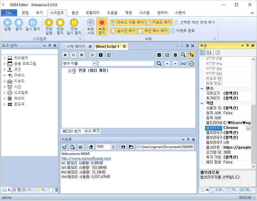The image size is (257, 201).
Task: Click the search button next to variable field
Action: (159, 64)
